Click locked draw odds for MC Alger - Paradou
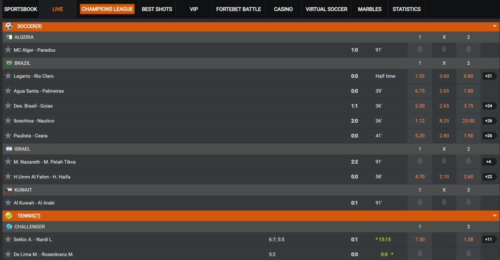 coord(444,49)
